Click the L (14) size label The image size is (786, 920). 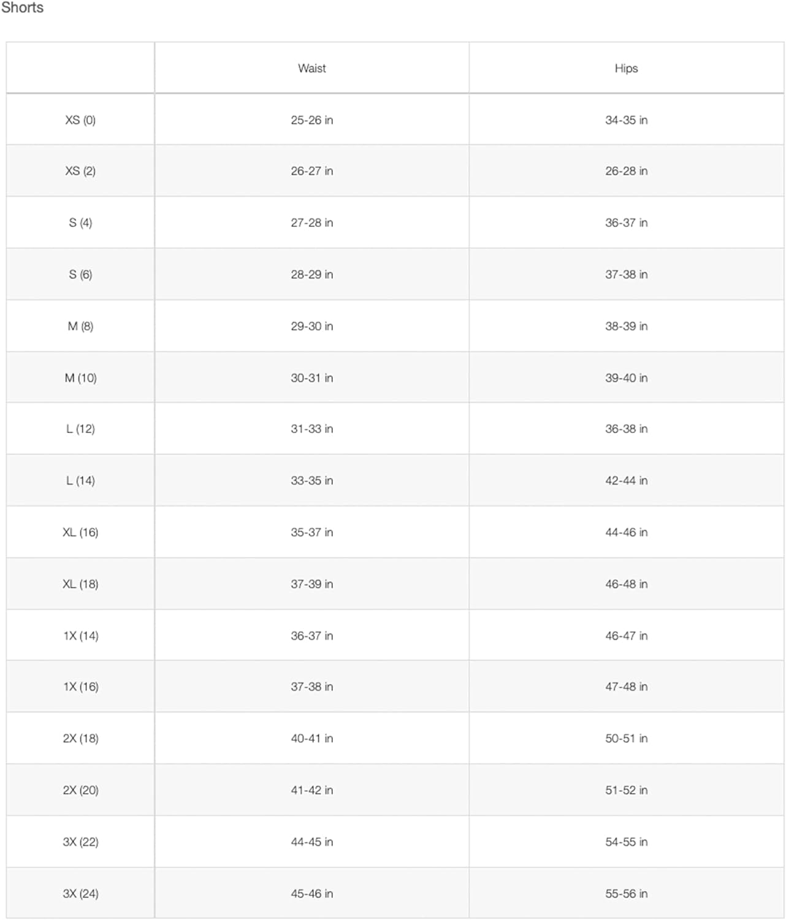pos(80,480)
